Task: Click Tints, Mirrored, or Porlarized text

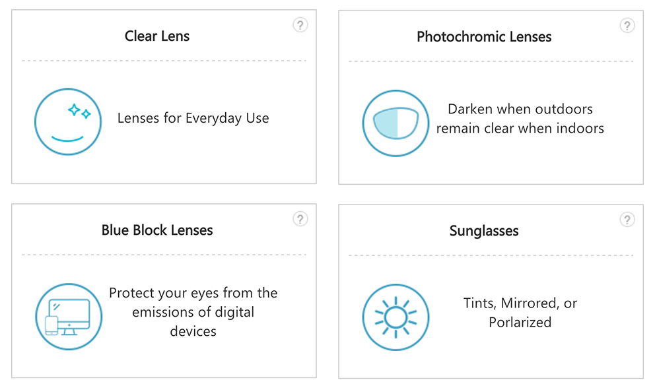Action: pos(520,312)
